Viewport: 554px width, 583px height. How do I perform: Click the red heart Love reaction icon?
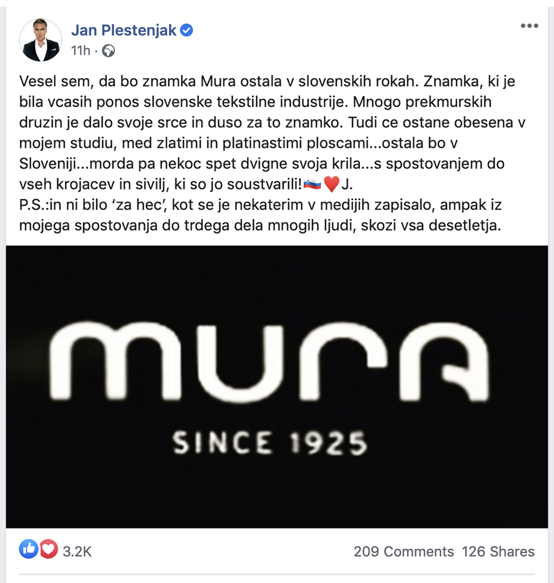point(48,549)
